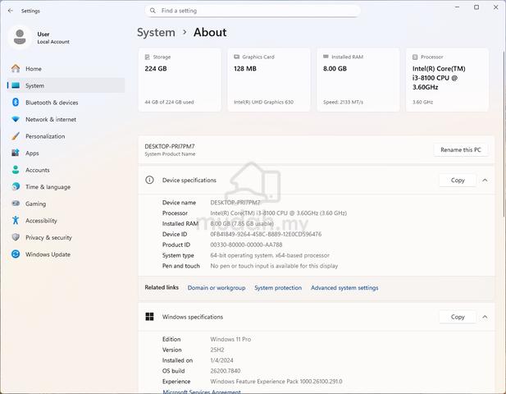Click the Device ID value
Viewport: 506px width, 394px height.
point(266,234)
